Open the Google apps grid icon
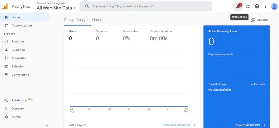The height and width of the screenshot is (128, 279). pos(248,7)
